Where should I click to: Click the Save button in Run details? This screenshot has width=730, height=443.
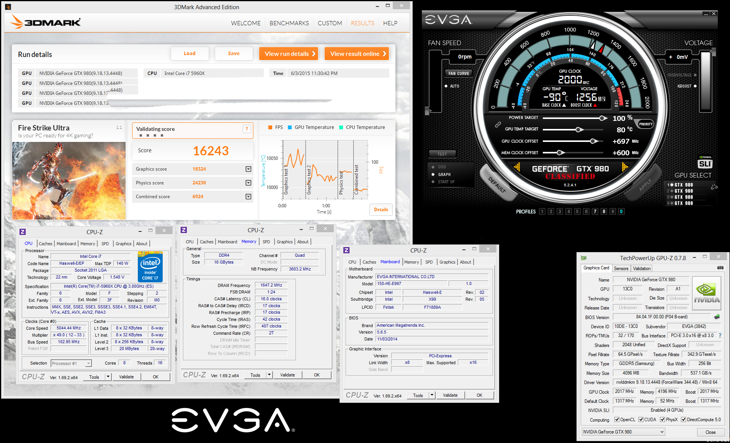click(234, 54)
